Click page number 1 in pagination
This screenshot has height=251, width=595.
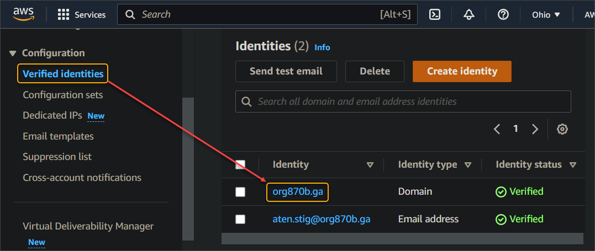[515, 129]
